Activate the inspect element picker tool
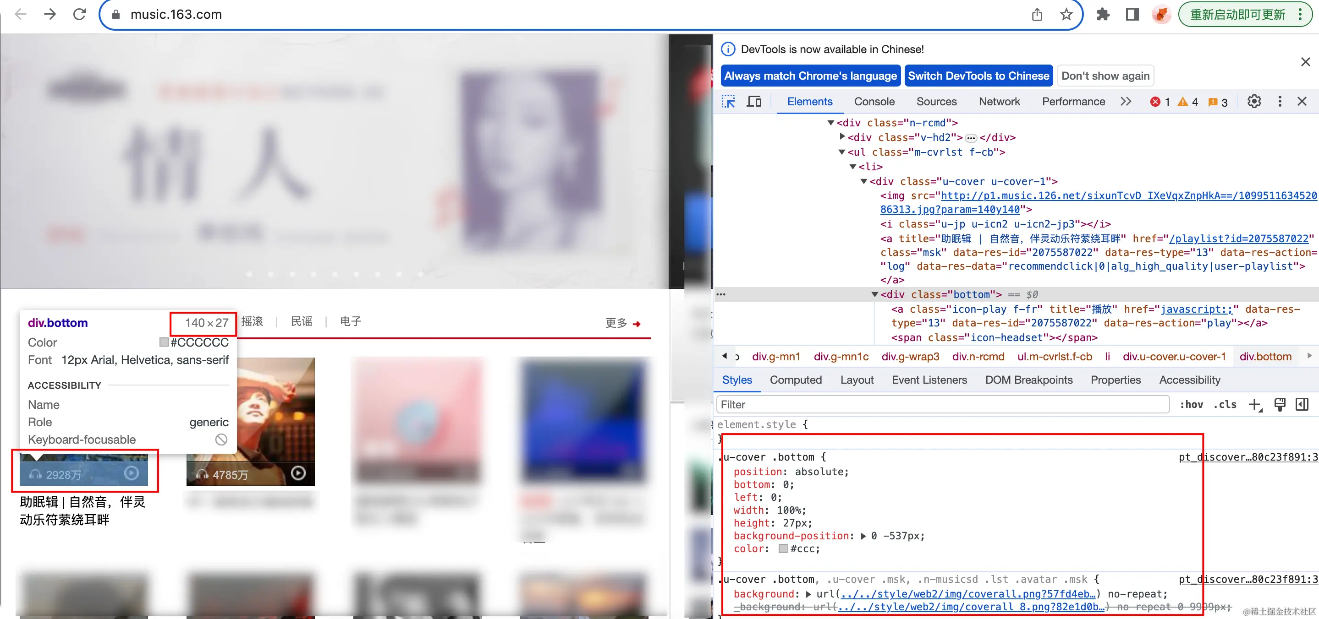Image resolution: width=1319 pixels, height=619 pixels. [x=728, y=101]
